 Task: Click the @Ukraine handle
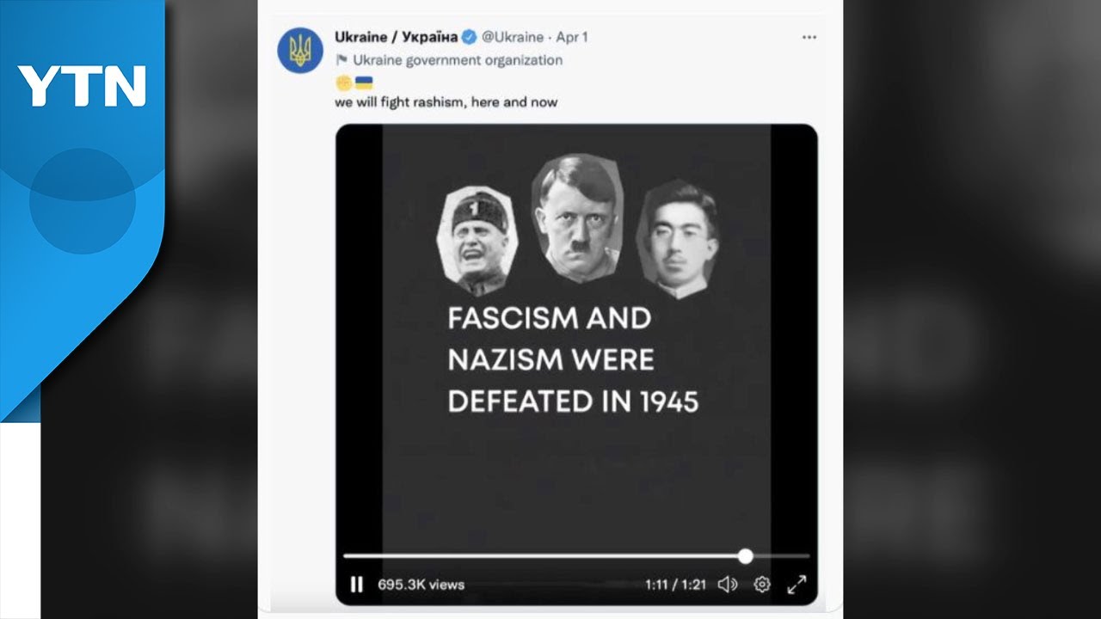point(513,37)
